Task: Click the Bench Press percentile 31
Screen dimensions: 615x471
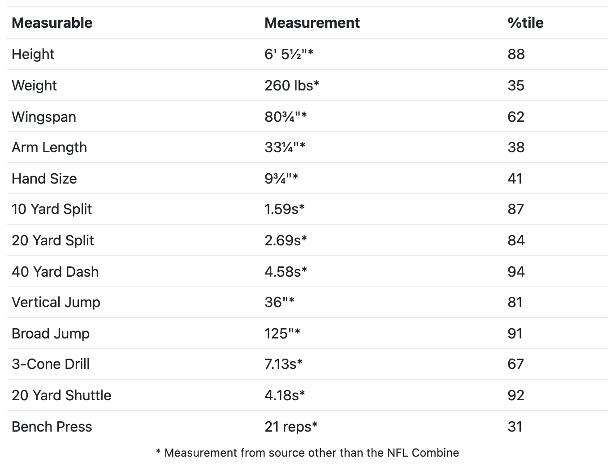Action: pos(515,427)
